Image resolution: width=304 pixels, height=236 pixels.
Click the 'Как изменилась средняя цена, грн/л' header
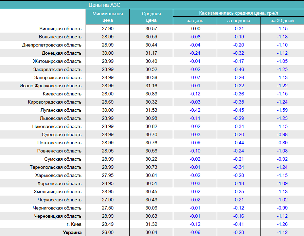tap(238, 13)
